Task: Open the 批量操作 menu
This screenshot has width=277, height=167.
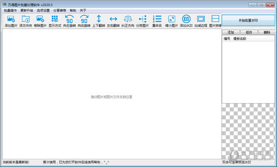Action: coord(11,11)
